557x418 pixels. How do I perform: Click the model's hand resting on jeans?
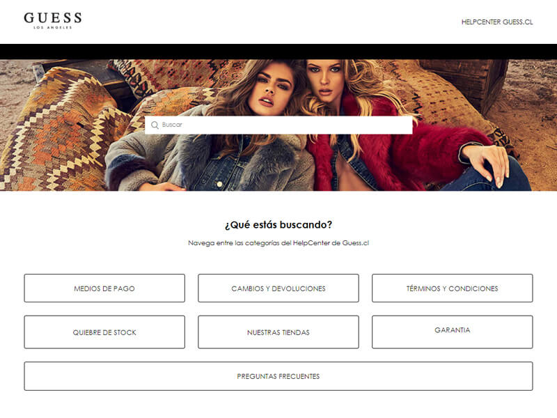click(x=487, y=162)
